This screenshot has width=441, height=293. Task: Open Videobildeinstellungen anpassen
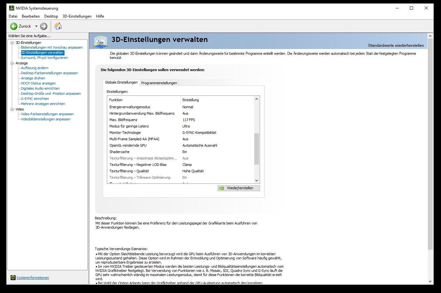click(46, 119)
